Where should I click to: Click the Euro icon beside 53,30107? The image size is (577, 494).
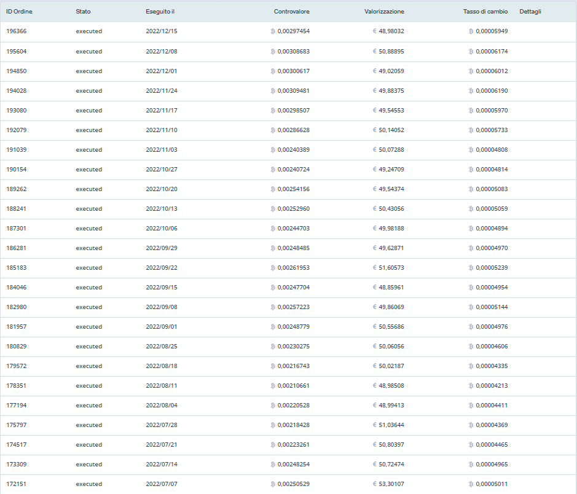[x=375, y=484]
